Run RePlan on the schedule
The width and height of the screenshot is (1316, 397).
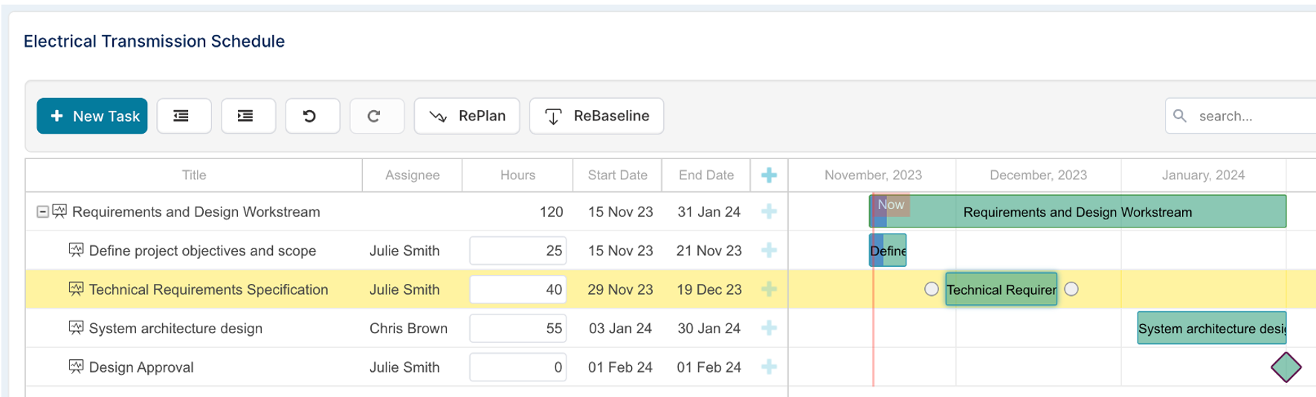[x=467, y=116]
